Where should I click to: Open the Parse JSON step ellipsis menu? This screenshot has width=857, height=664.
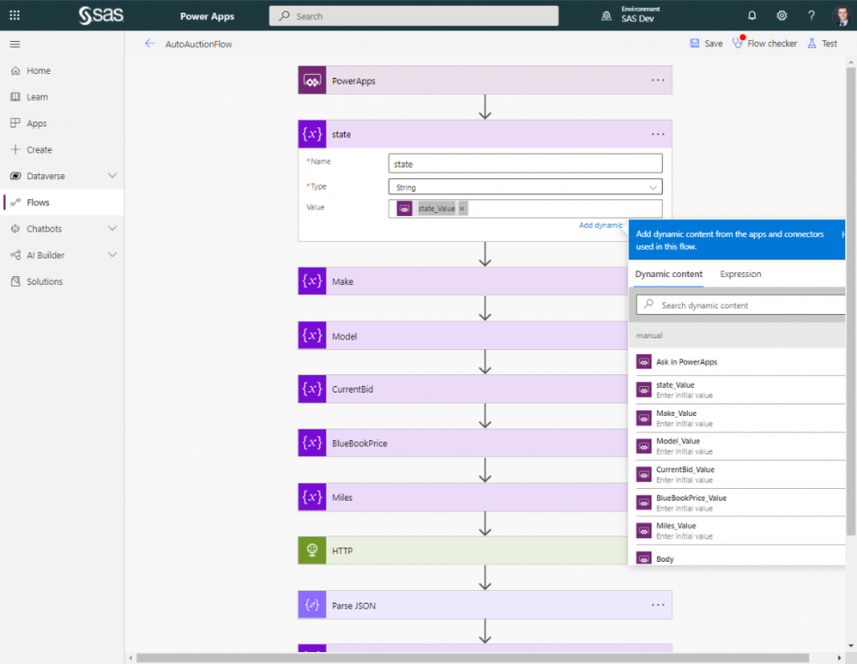(657, 605)
